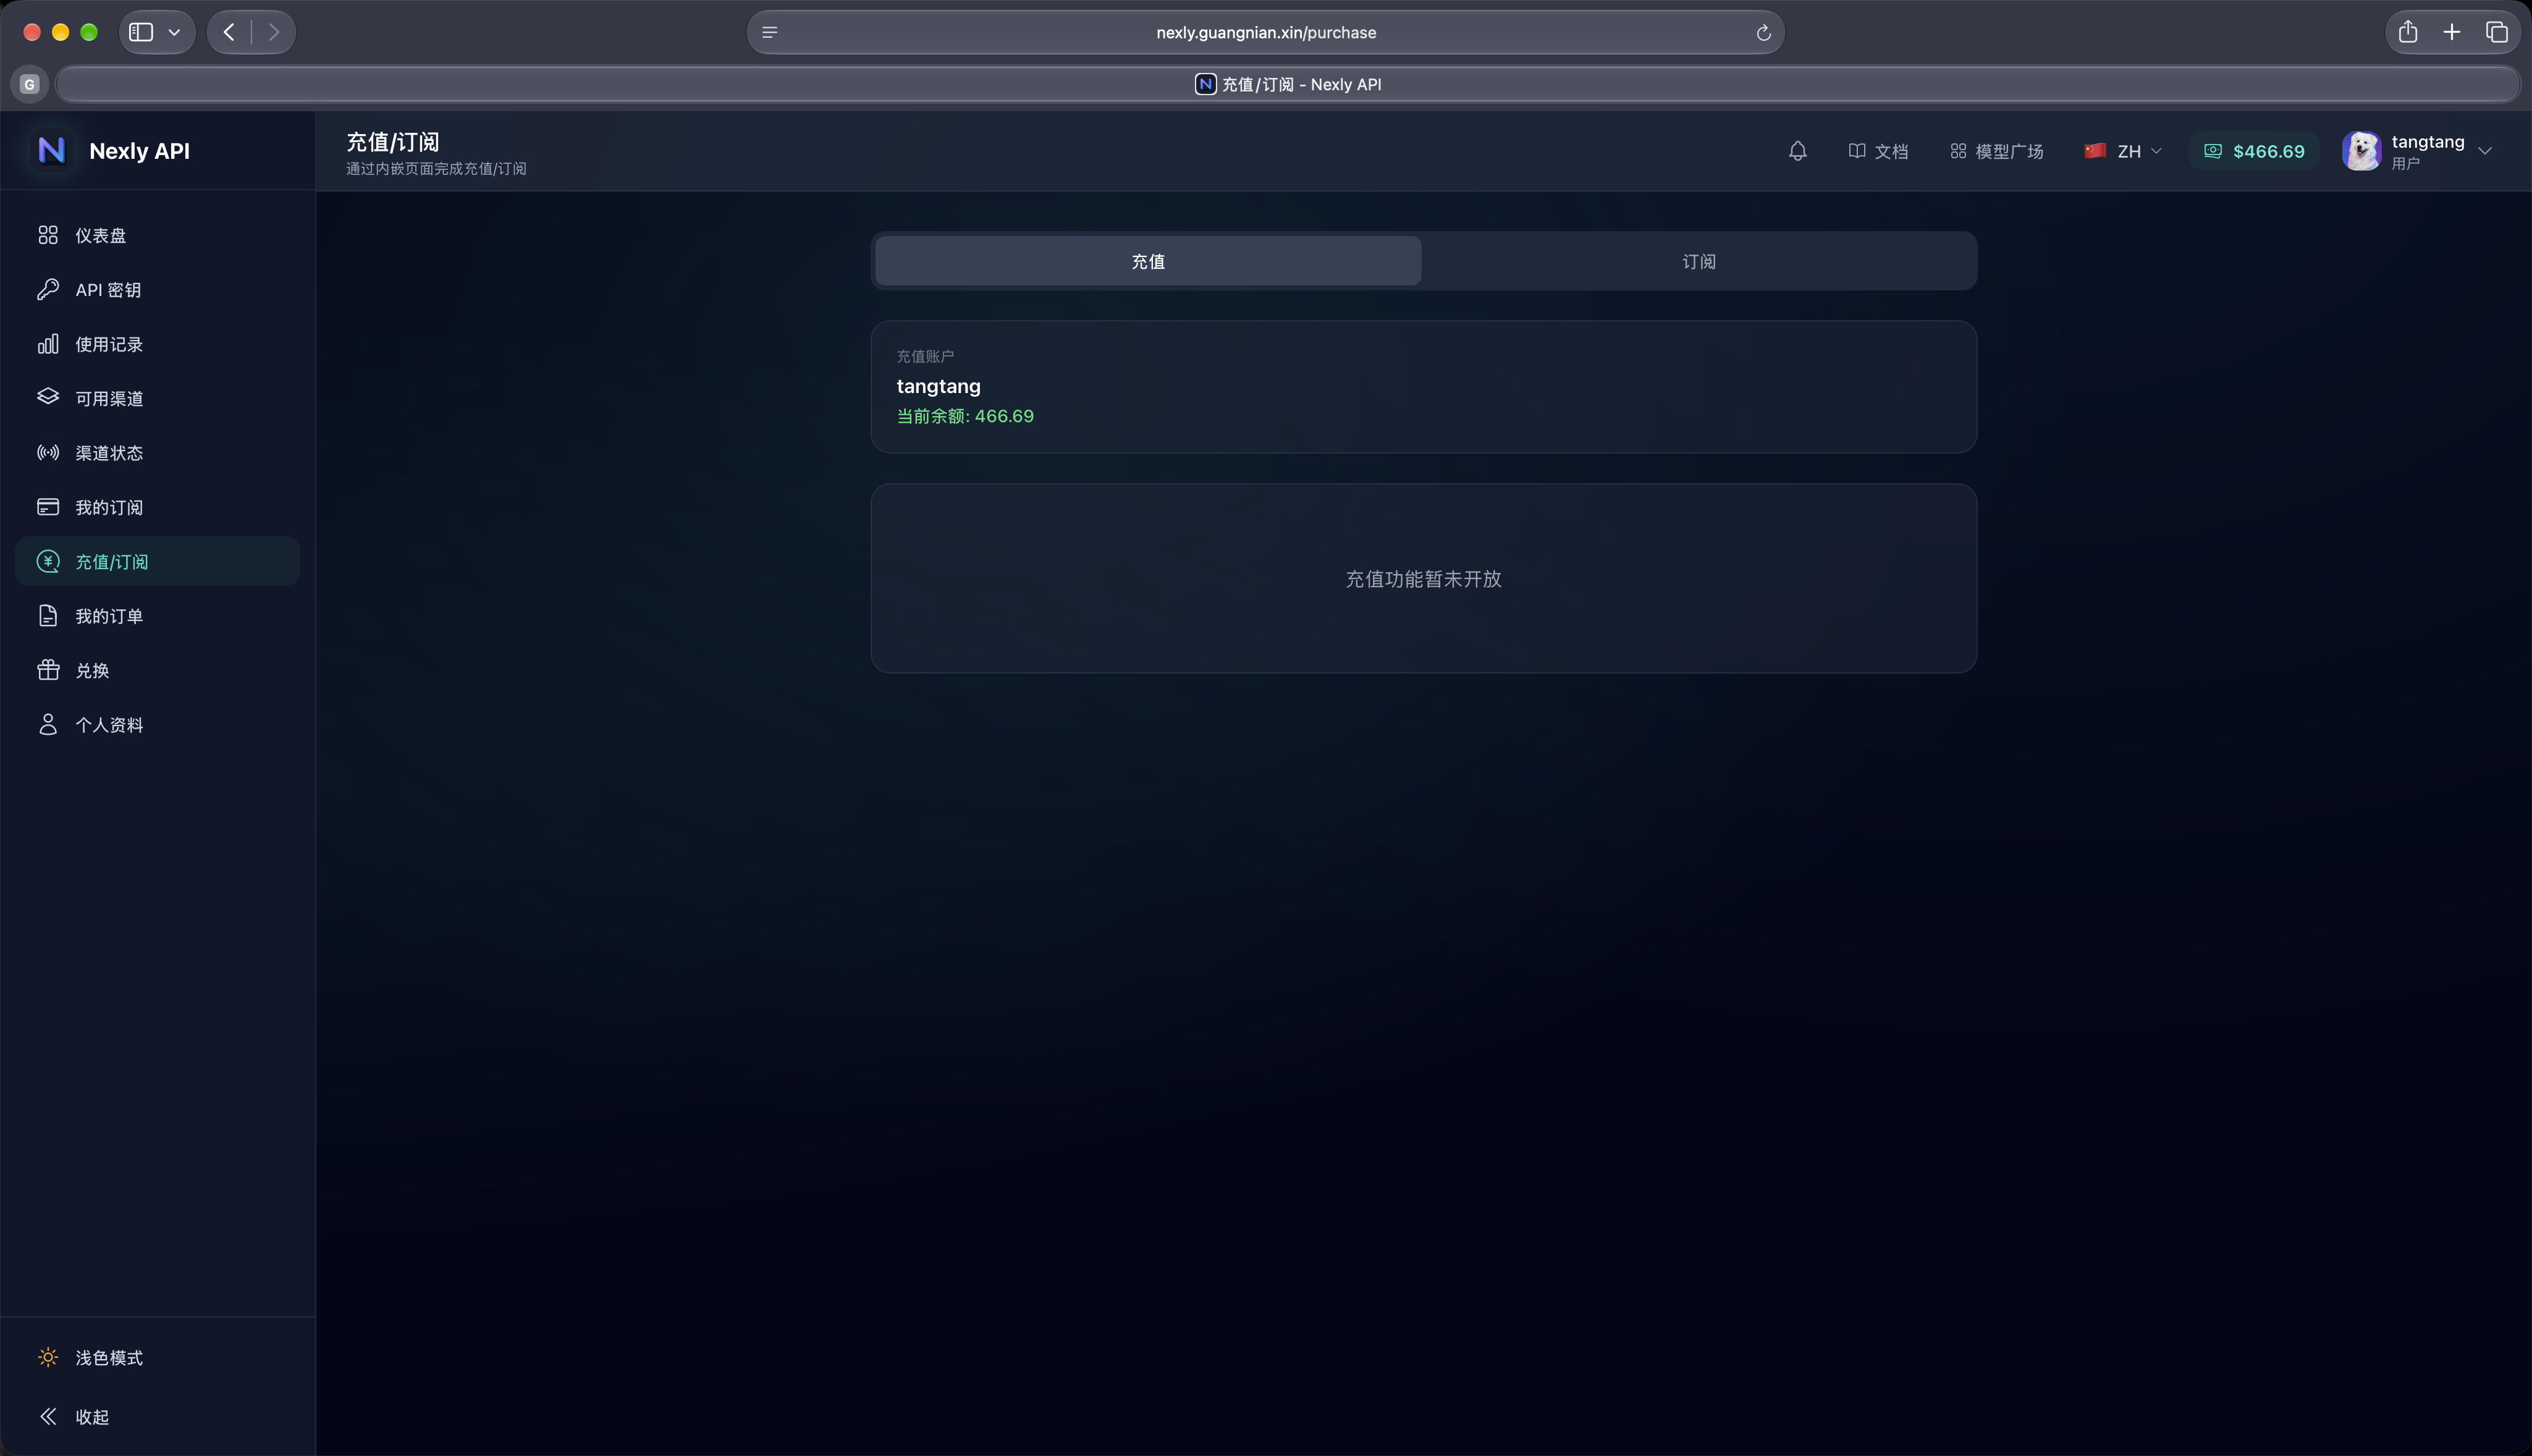2532x1456 pixels.
Task: Open the 仪表盘 dashboard icon in sidebar
Action: [48, 235]
